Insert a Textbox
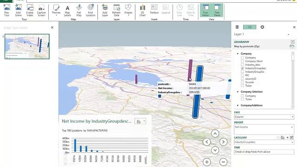 pyautogui.click(x=154, y=9)
